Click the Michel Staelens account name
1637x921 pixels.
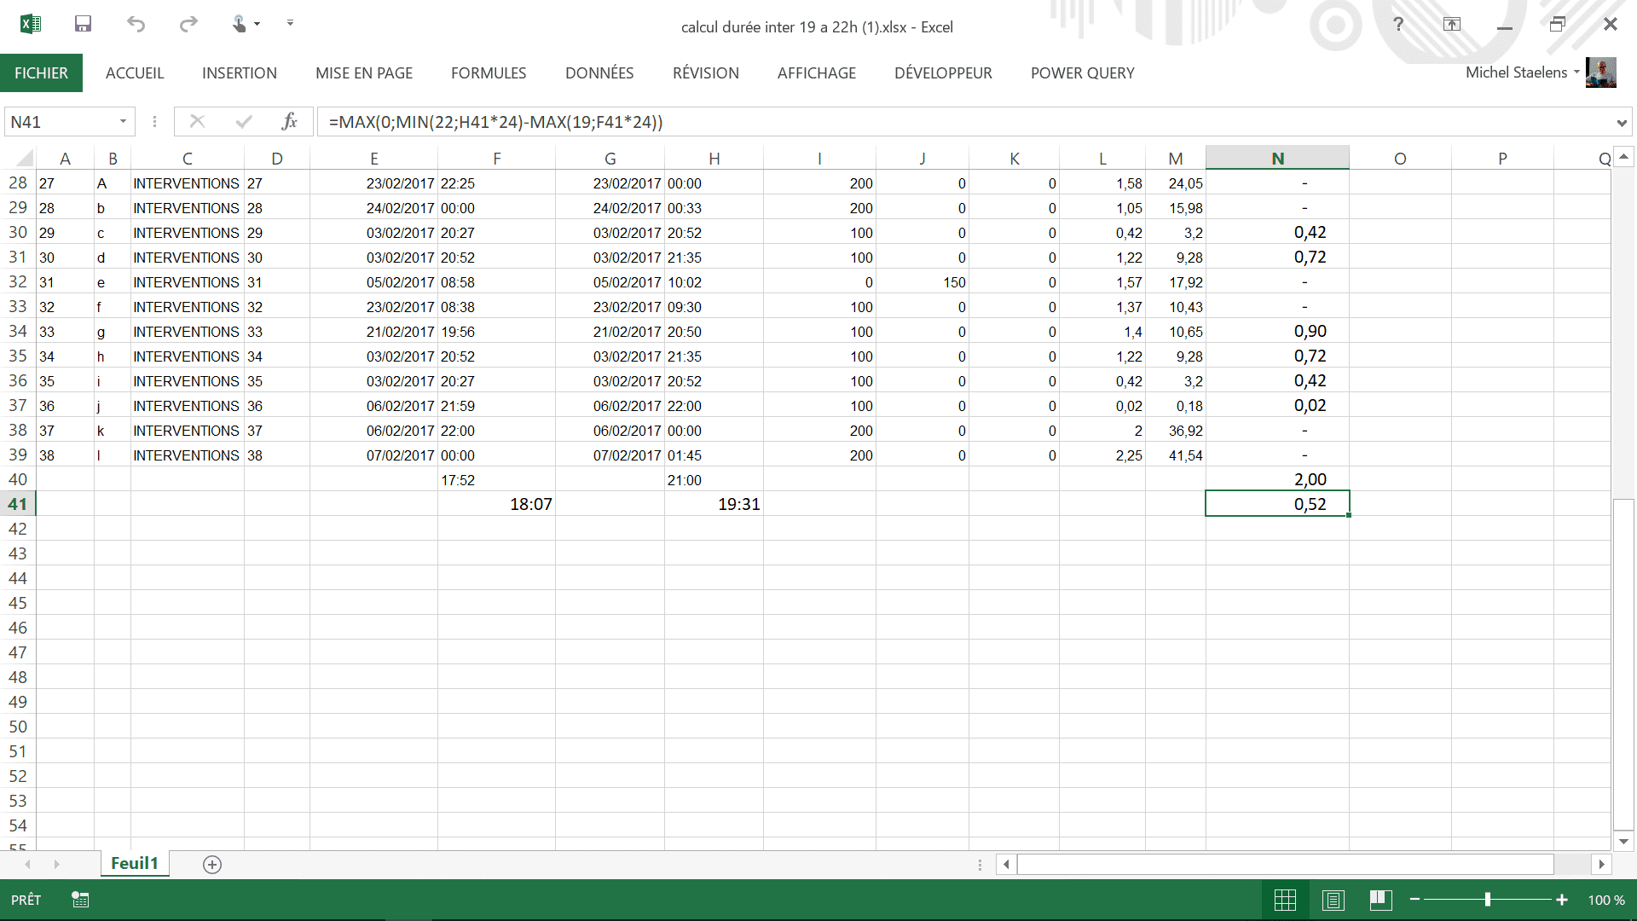tap(1516, 72)
